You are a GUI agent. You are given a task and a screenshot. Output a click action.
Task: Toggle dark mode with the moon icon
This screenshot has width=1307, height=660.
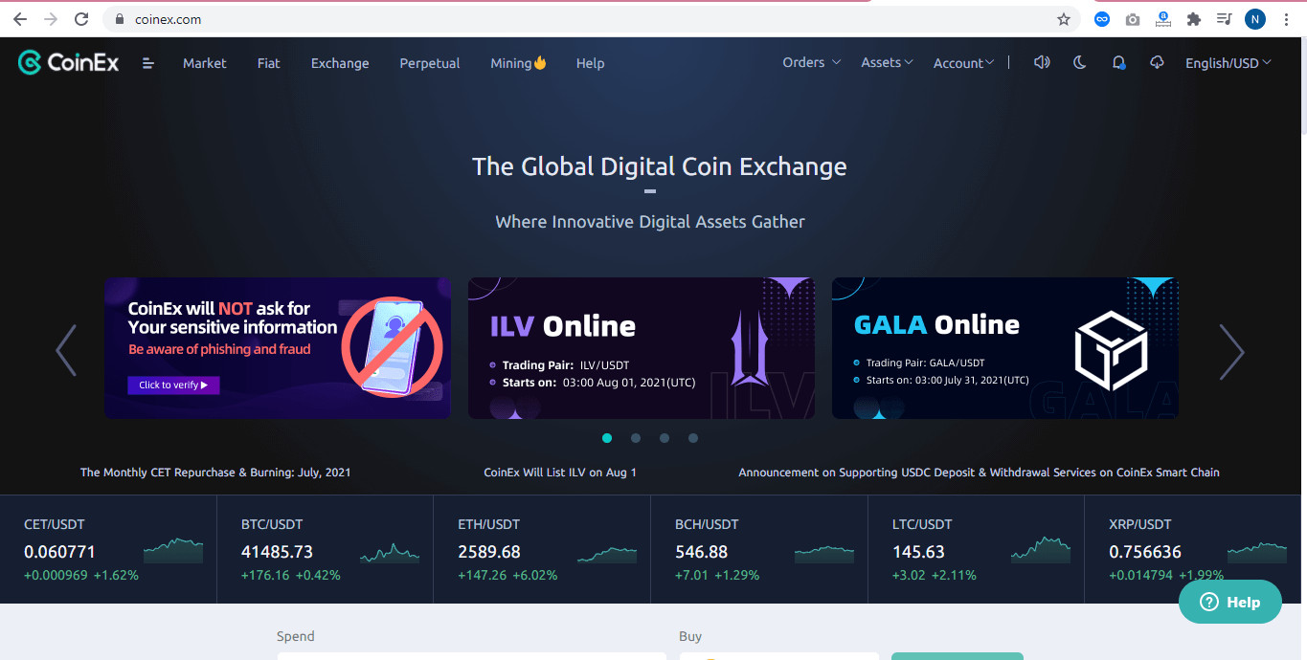click(x=1080, y=62)
